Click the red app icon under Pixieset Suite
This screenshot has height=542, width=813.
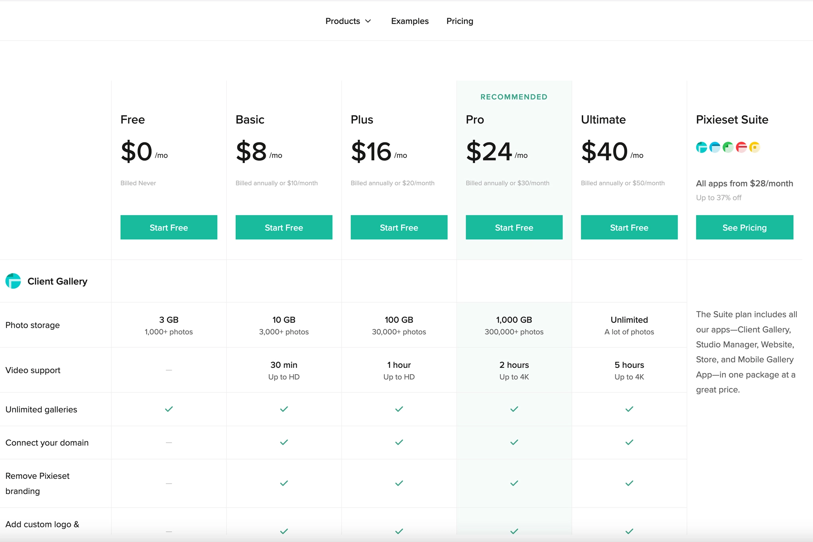(x=741, y=147)
